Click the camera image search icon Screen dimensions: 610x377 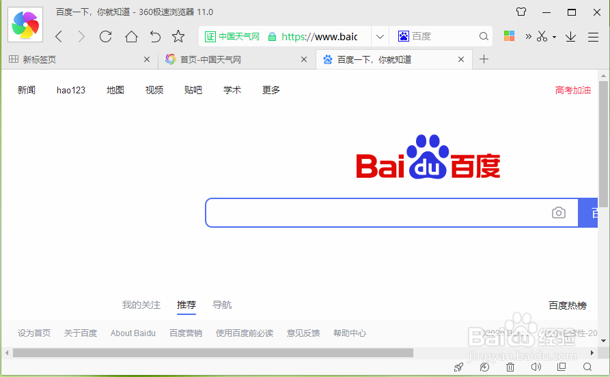tap(559, 213)
